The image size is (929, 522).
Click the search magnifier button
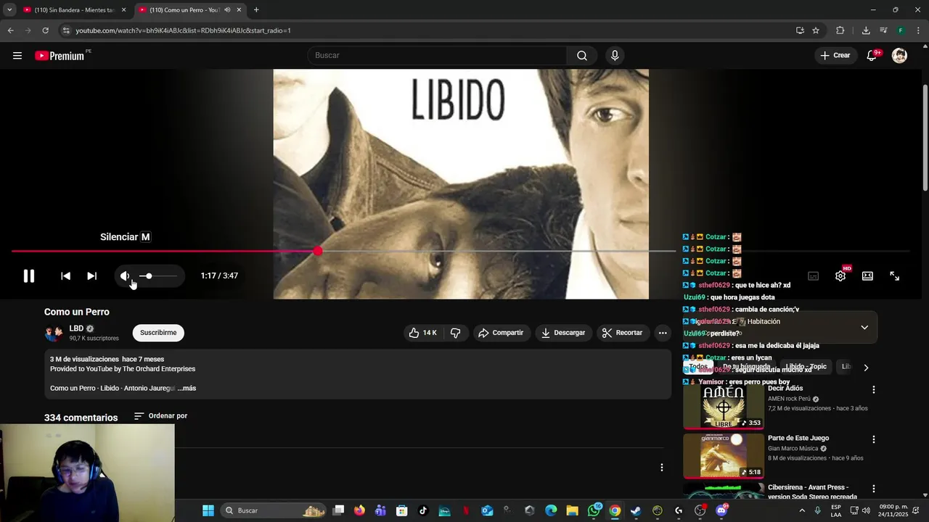pyautogui.click(x=582, y=56)
